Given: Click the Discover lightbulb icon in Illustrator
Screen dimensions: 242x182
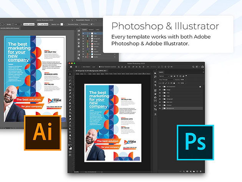Looking at the screenshot, I should coord(72,20).
